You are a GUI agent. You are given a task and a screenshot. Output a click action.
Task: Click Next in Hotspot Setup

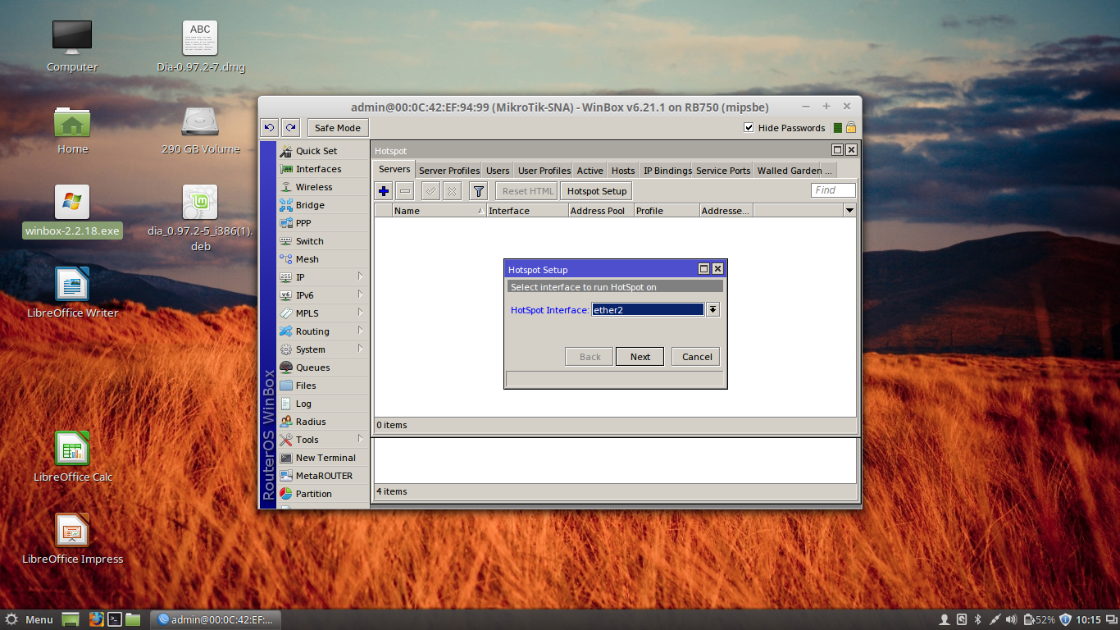point(640,357)
